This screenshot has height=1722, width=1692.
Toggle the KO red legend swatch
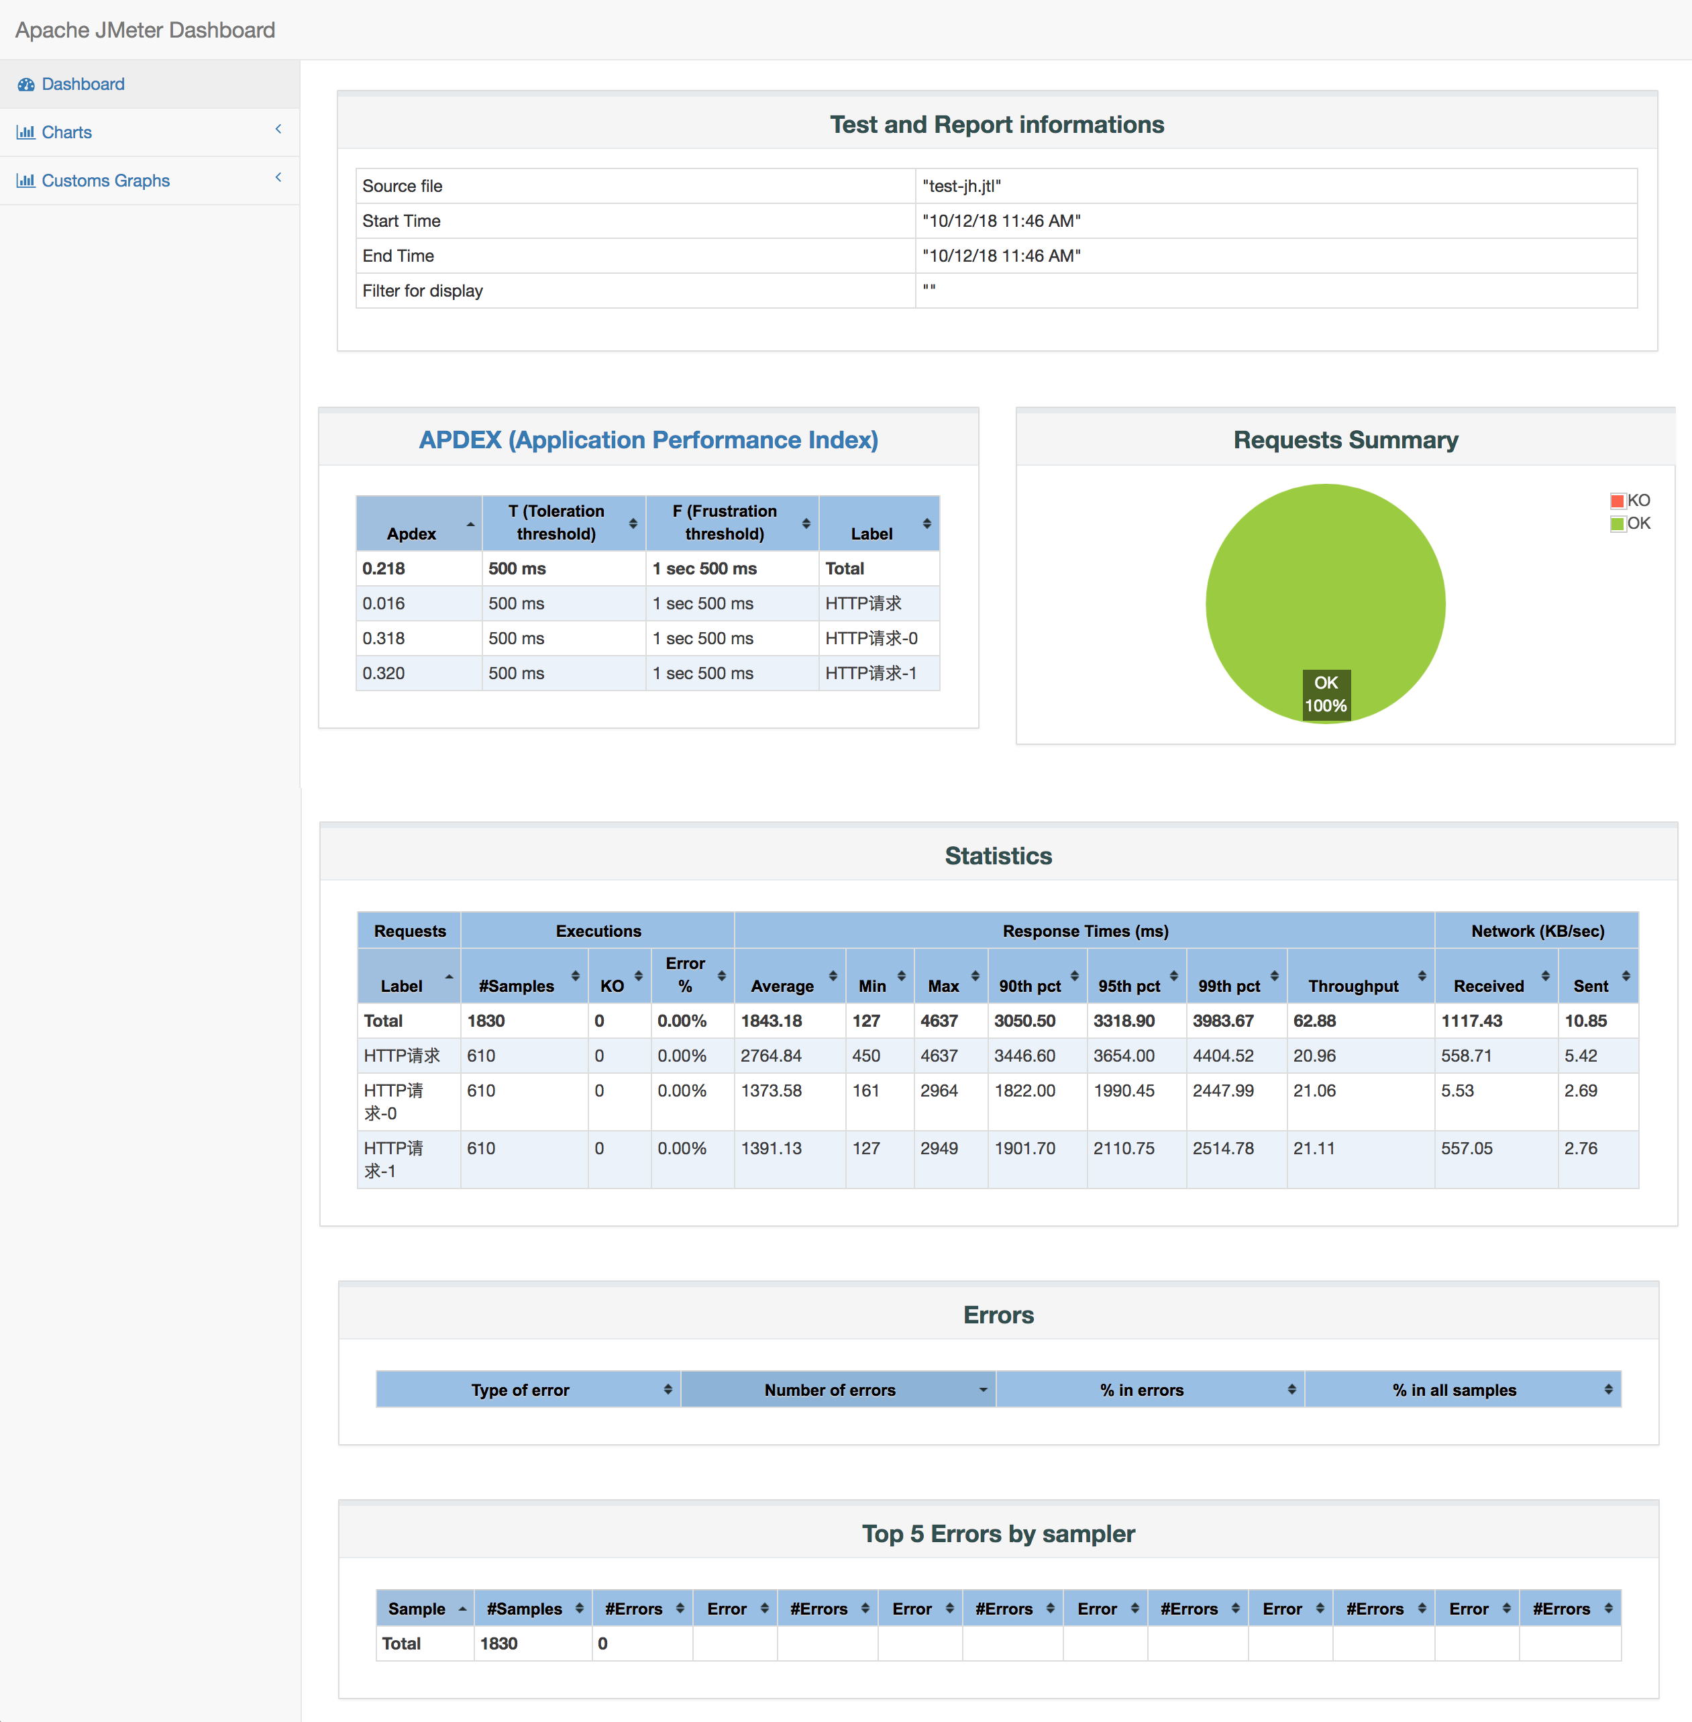coord(1618,501)
